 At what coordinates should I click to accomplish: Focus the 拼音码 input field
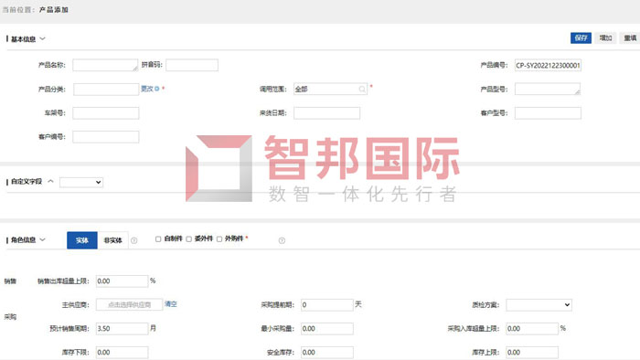pyautogui.click(x=192, y=65)
